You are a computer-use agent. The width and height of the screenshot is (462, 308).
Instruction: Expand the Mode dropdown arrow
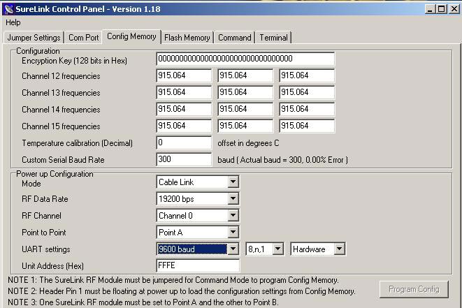[233, 182]
